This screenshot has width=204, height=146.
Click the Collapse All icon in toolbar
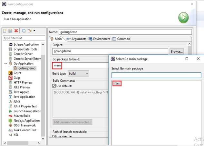click(x=24, y=31)
